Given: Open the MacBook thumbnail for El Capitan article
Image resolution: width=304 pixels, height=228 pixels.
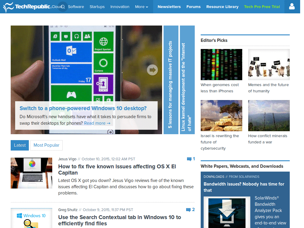Looking at the screenshot, I should pos(31,173).
